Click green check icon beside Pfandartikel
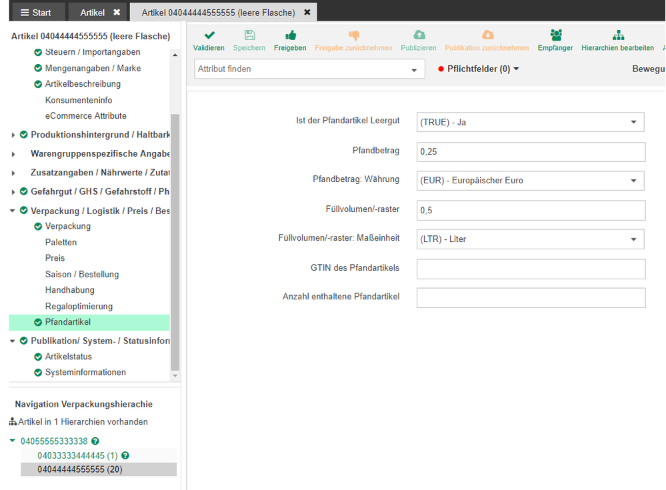The image size is (666, 490). (38, 322)
